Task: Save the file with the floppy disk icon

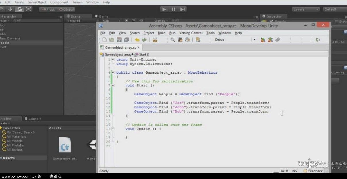Action: click(x=119, y=40)
